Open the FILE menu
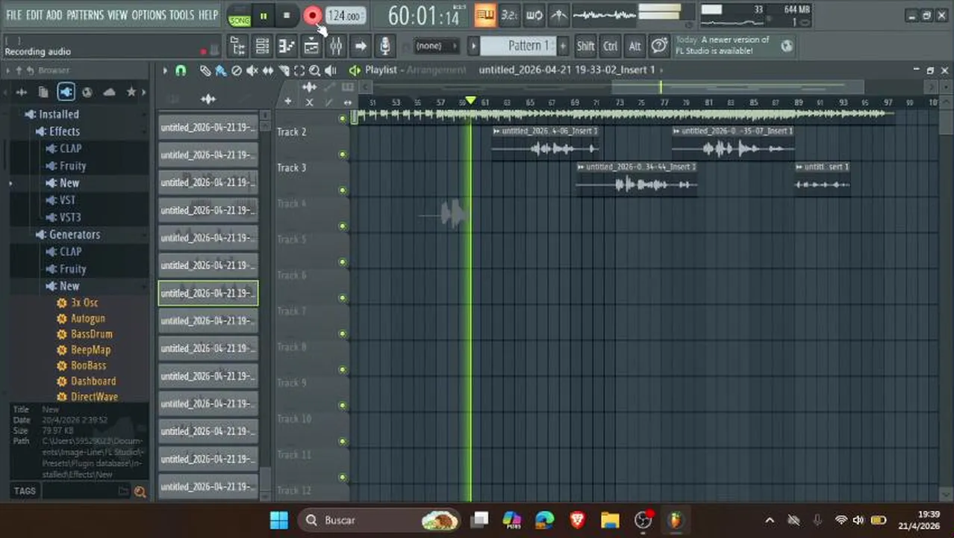 pos(13,15)
